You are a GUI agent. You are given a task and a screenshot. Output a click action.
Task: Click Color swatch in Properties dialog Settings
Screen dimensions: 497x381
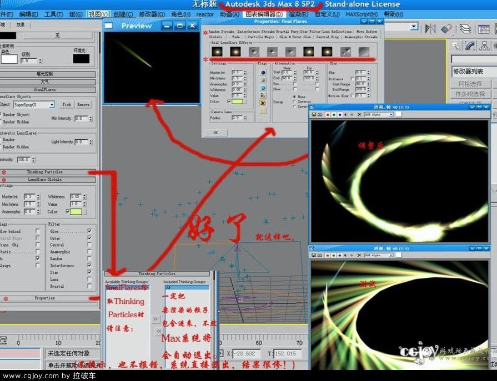click(x=237, y=101)
